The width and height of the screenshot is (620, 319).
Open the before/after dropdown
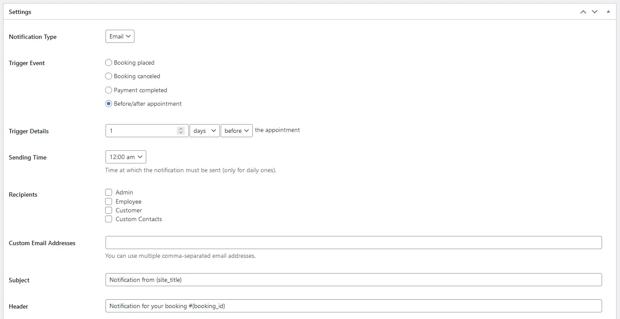[236, 131]
